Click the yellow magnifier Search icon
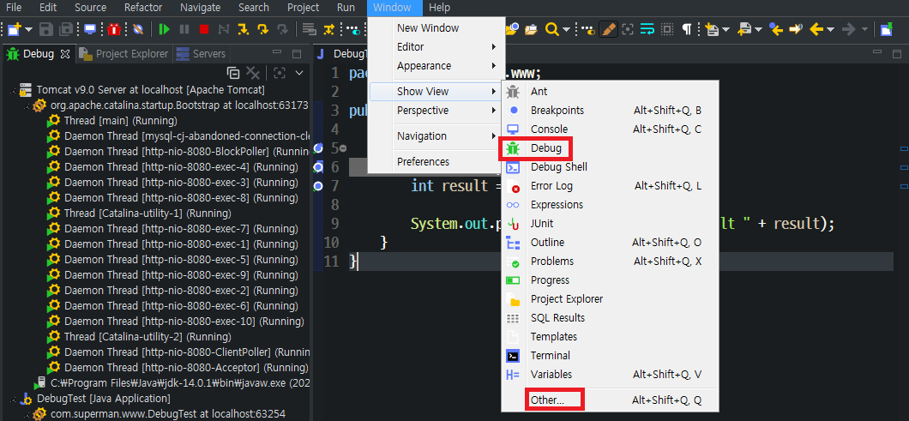This screenshot has height=421, width=909. [552, 29]
